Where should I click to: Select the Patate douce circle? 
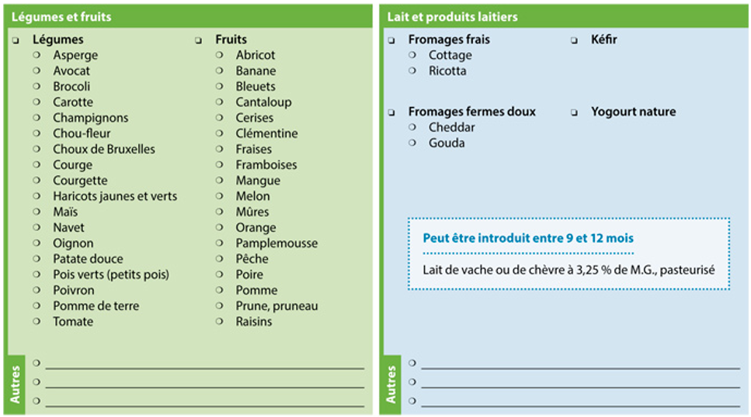click(37, 259)
